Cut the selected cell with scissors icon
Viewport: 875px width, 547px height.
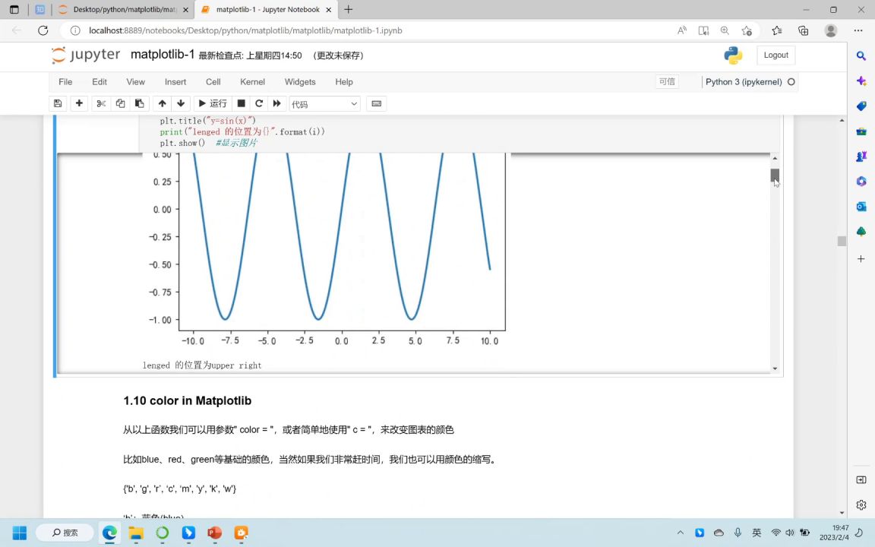tap(101, 103)
